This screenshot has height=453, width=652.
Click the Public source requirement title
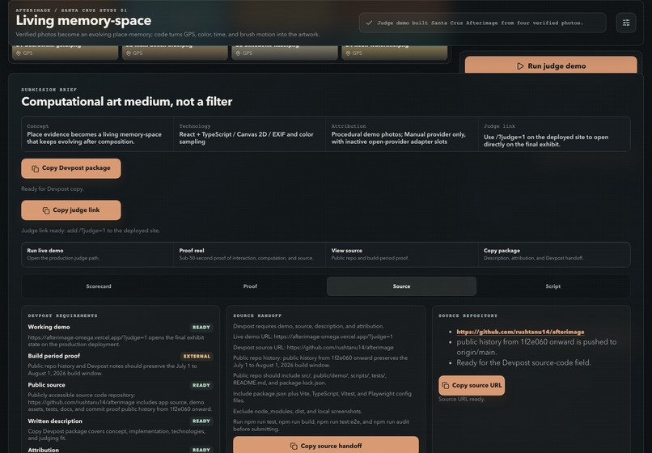(46, 385)
